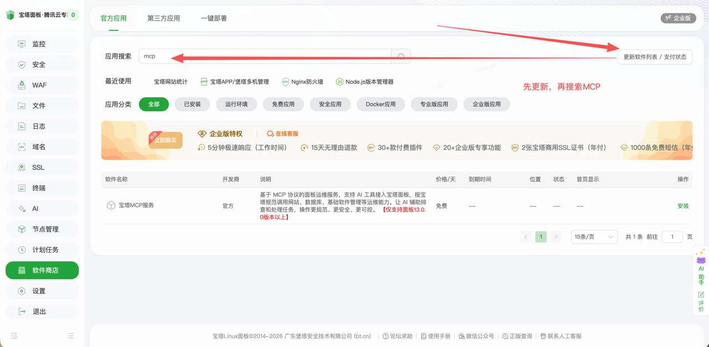Click the sidebar bottom-right menu layout icon
The width and height of the screenshot is (709, 347).
click(70, 335)
